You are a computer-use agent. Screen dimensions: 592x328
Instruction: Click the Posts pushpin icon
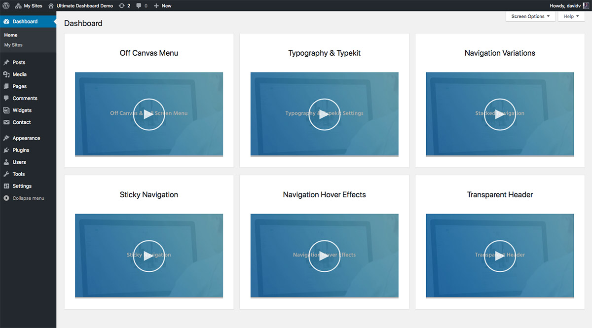click(6, 62)
